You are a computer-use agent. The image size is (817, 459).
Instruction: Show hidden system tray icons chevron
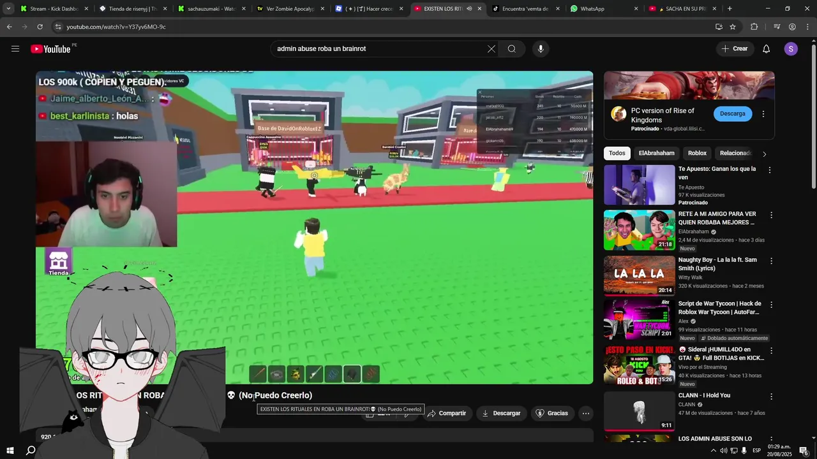click(714, 451)
